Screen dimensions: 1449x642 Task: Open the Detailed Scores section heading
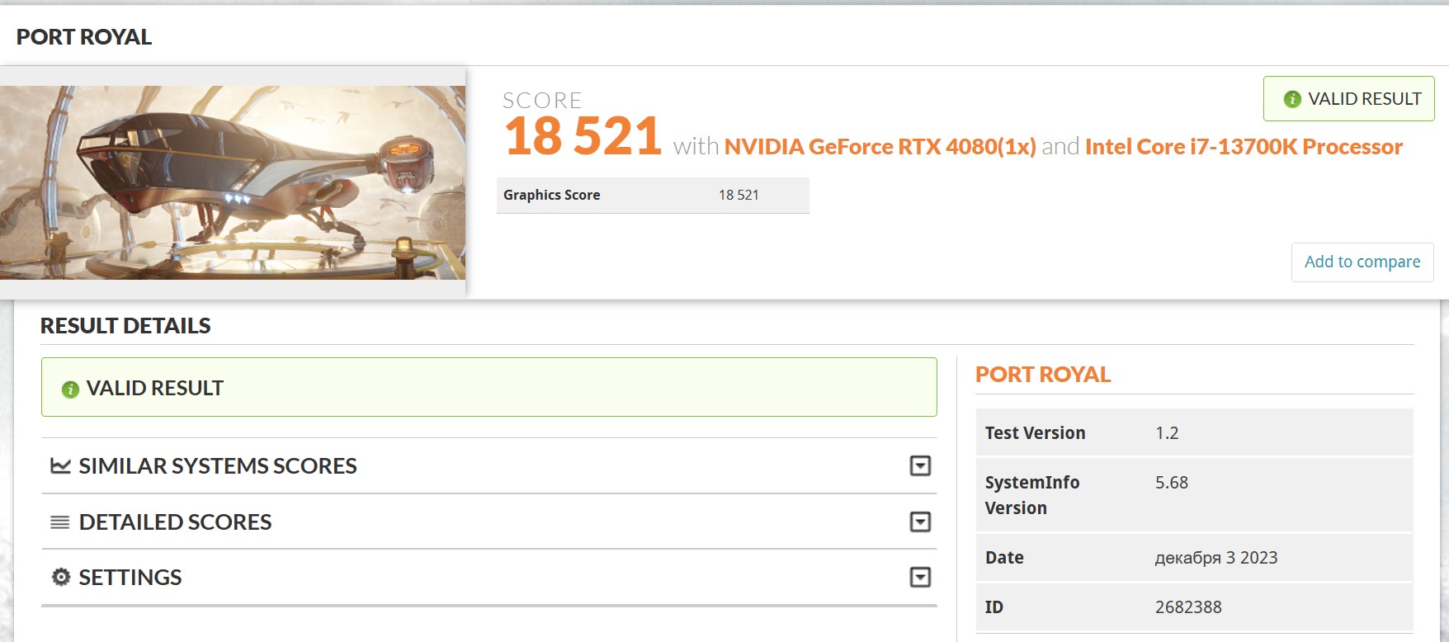pos(175,522)
